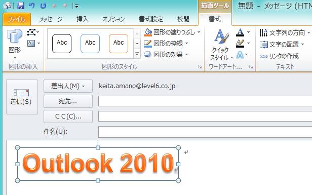This screenshot has height=195, width=312.
Task: Click into the 宛先 recipient field
Action: click(x=205, y=101)
